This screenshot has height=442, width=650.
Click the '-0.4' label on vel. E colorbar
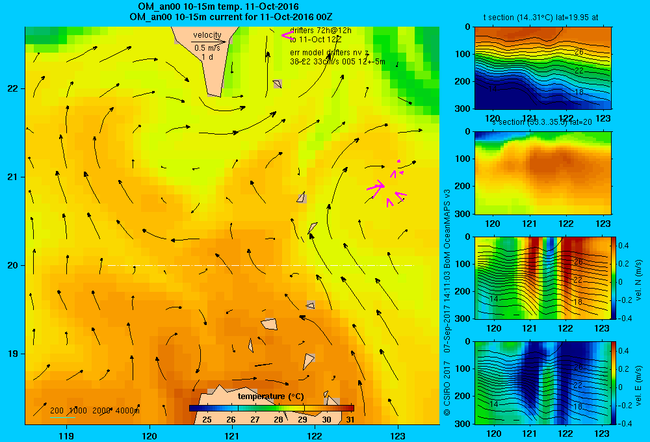[624, 423]
